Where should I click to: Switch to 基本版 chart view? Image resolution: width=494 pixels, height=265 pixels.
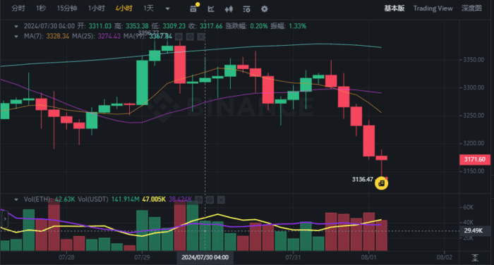pyautogui.click(x=394, y=8)
